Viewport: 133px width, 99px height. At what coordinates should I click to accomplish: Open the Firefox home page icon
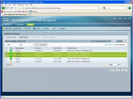19,8
